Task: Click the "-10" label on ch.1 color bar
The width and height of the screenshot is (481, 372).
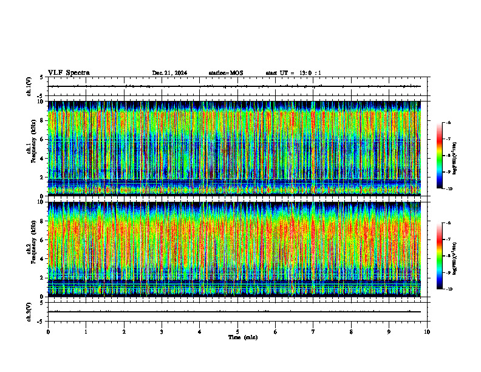Action: [449, 189]
